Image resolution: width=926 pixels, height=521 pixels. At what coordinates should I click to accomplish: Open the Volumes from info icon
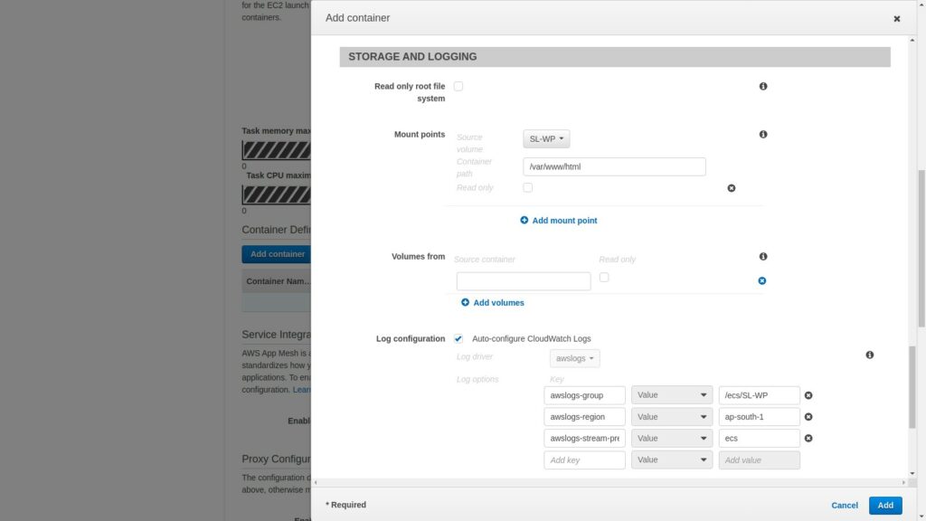click(763, 256)
